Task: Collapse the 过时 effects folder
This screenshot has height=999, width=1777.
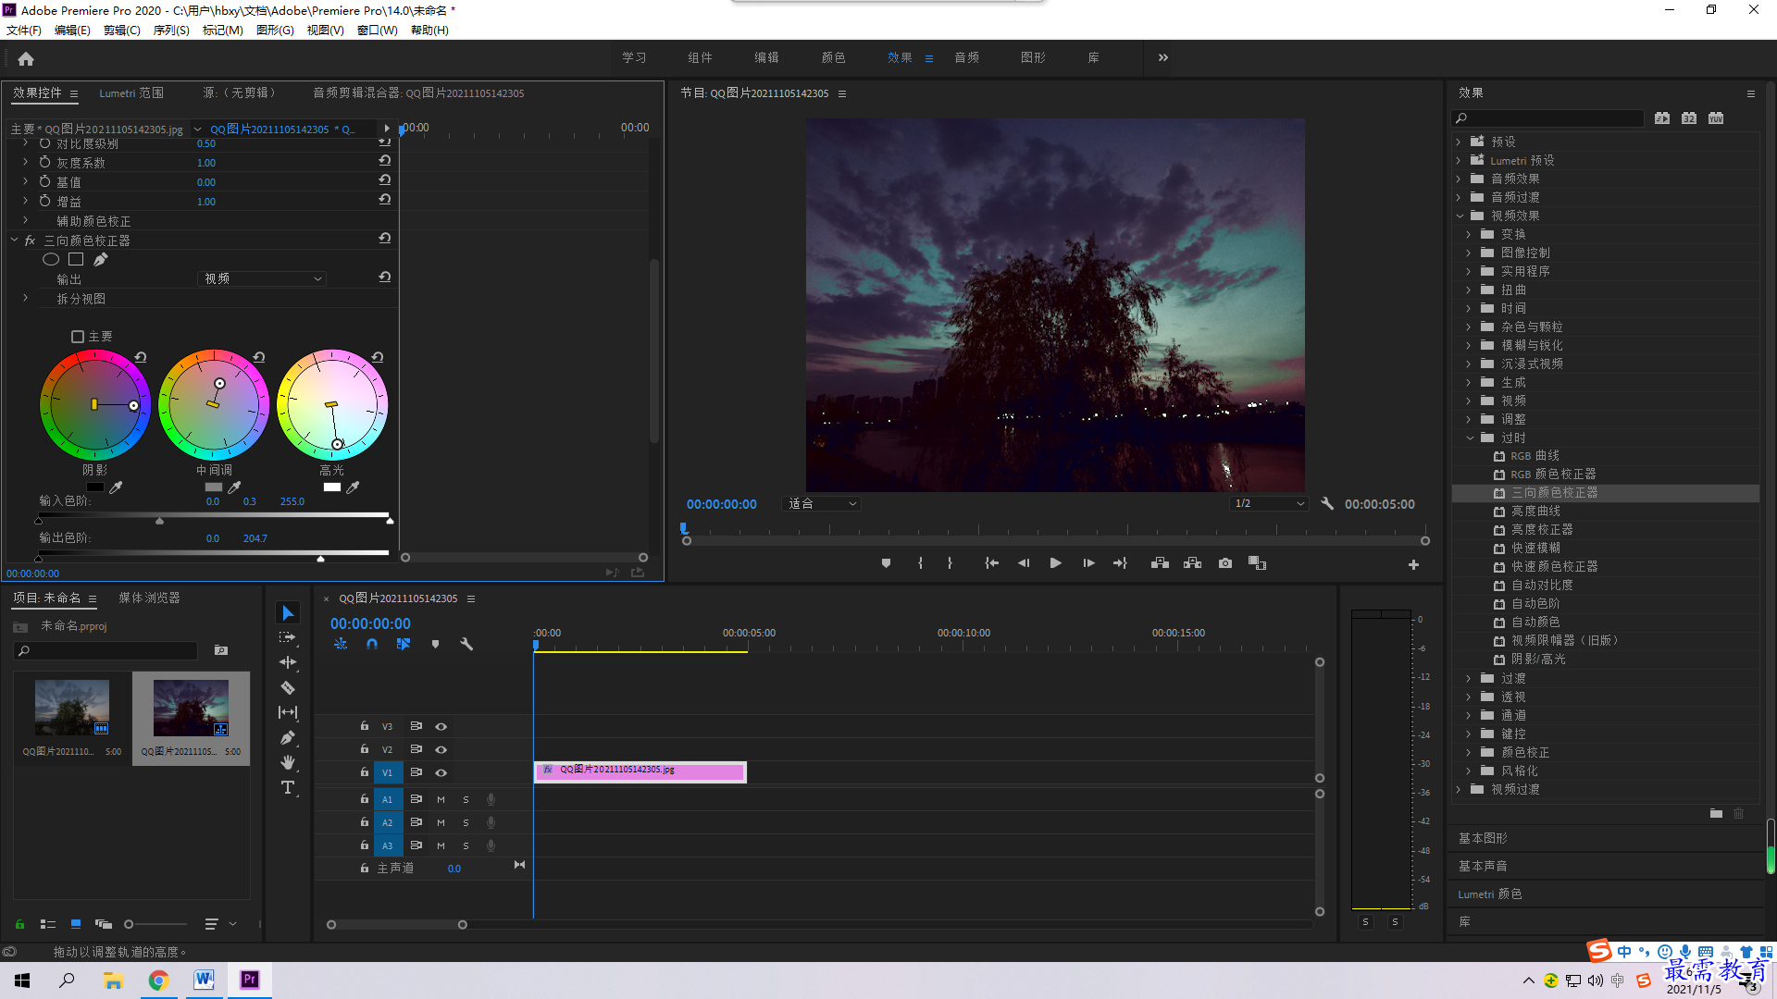Action: (x=1470, y=438)
